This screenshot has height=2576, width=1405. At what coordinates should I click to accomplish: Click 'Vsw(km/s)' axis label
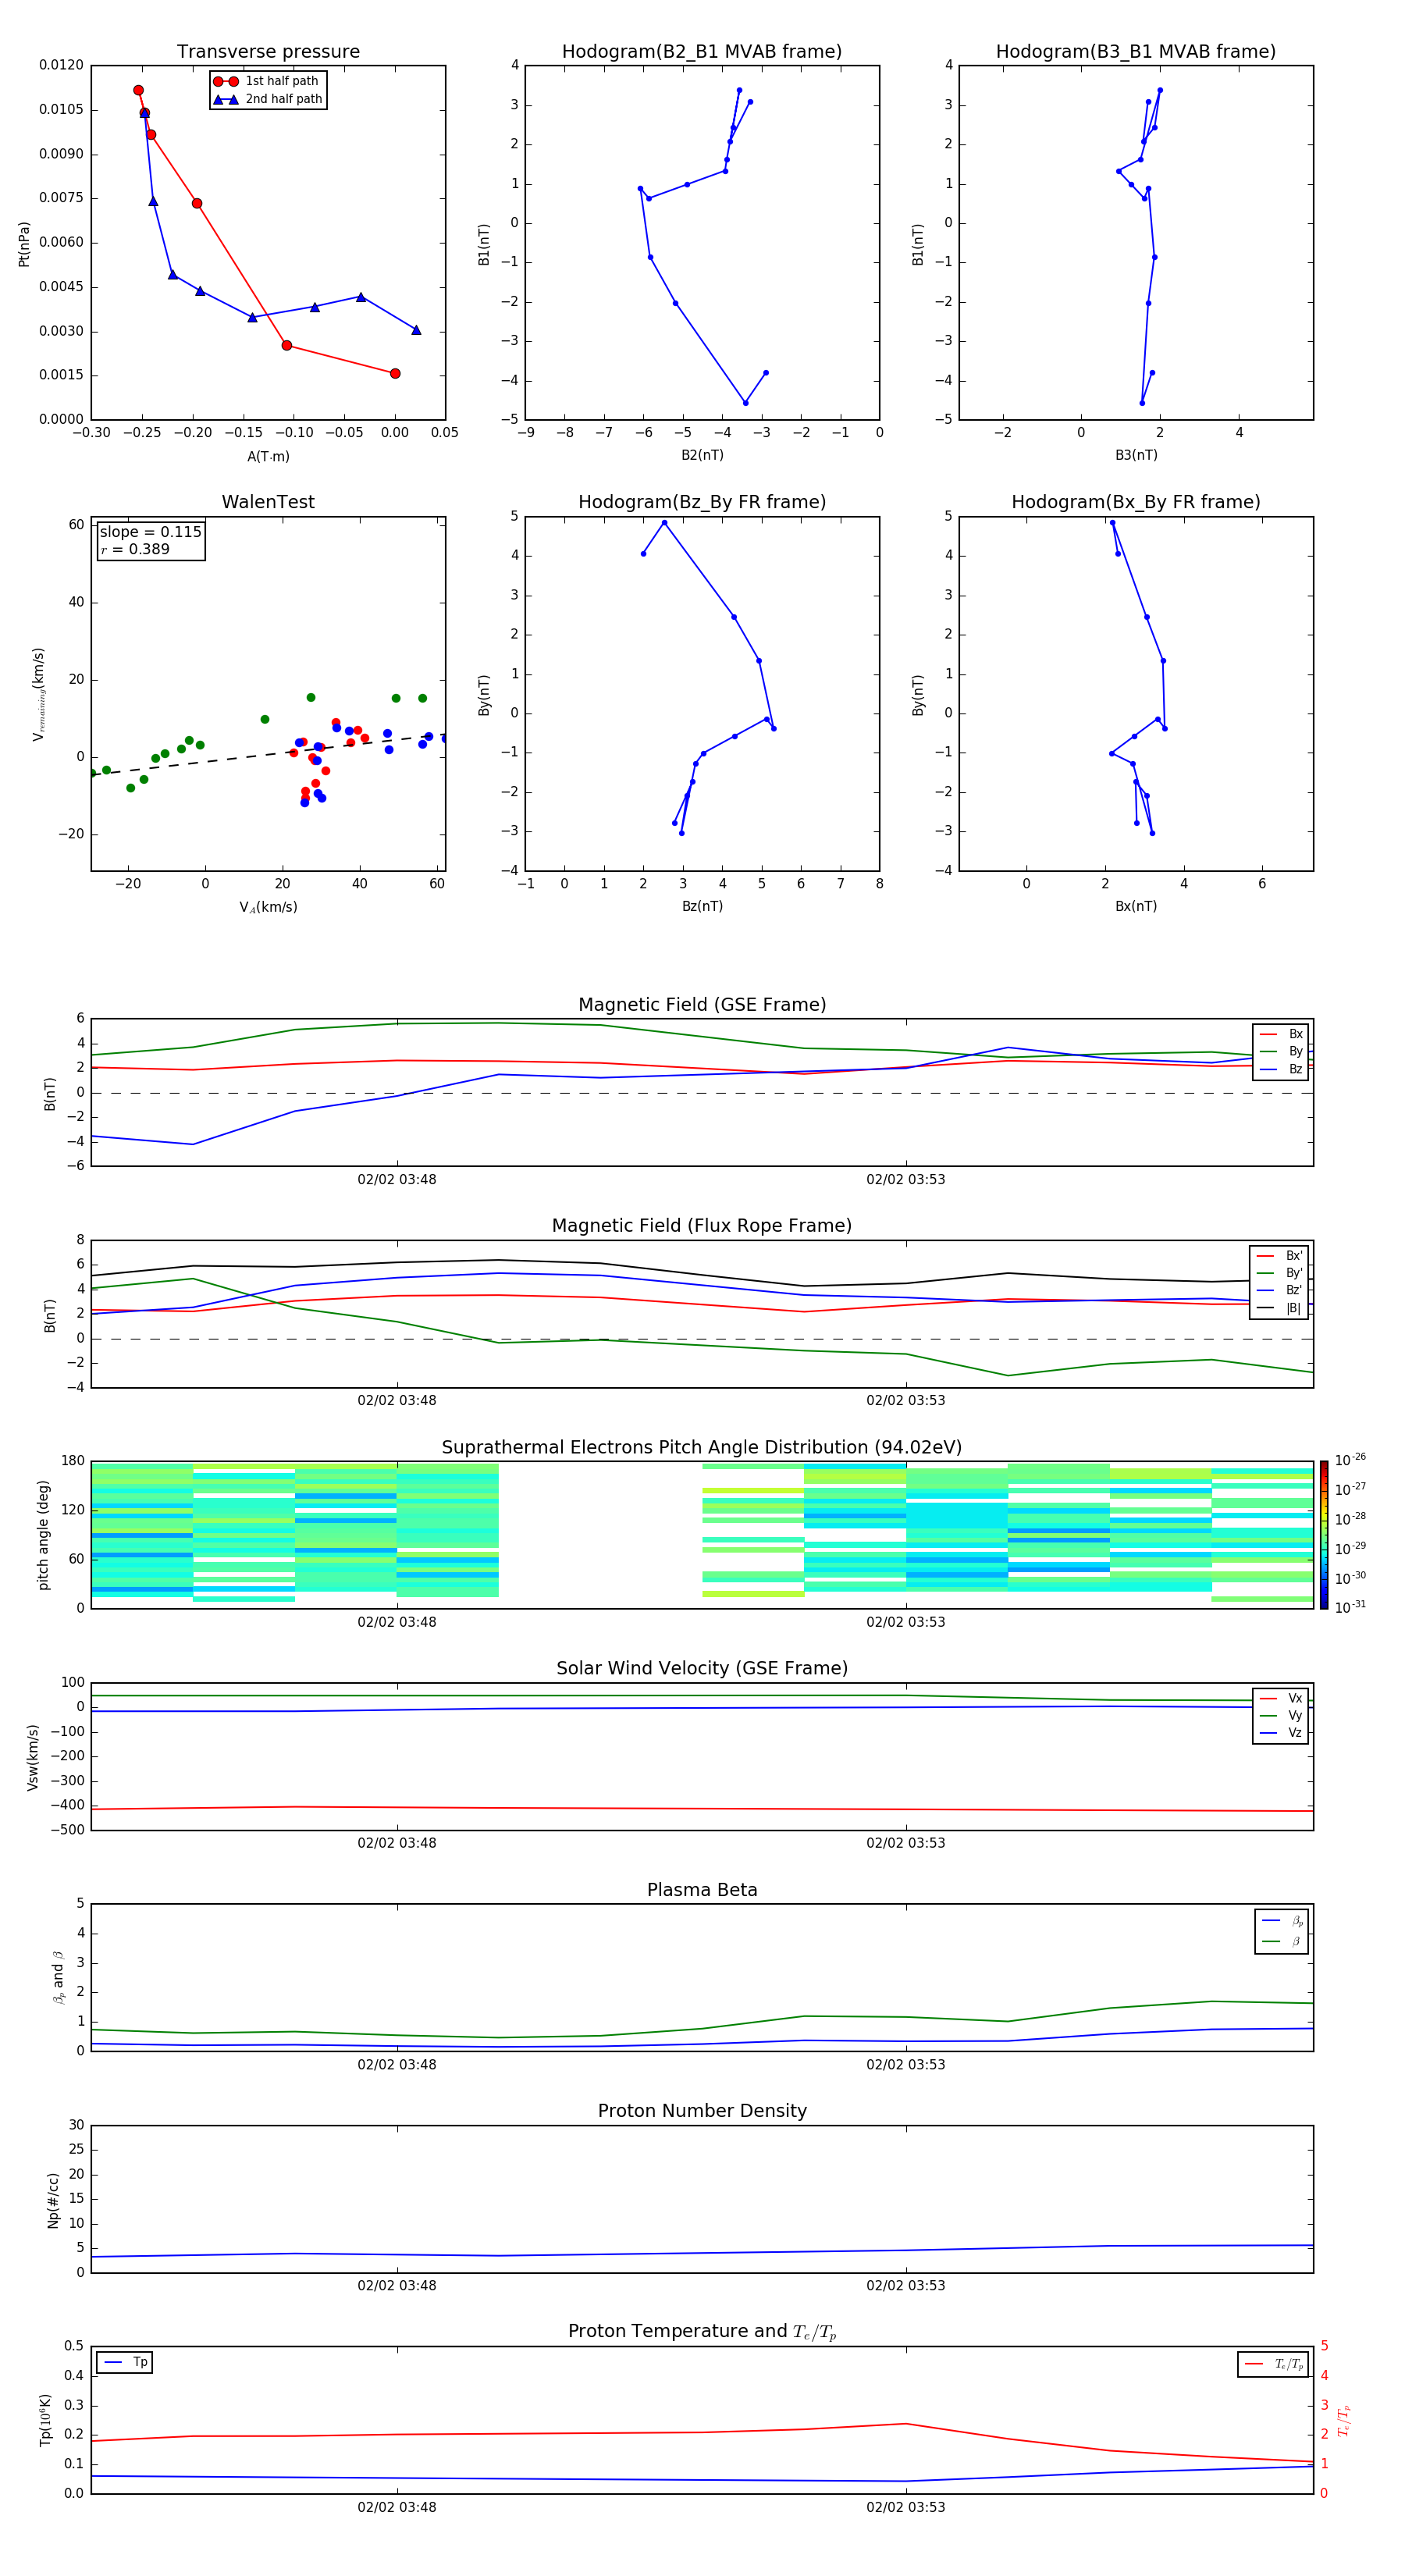coord(32,1757)
